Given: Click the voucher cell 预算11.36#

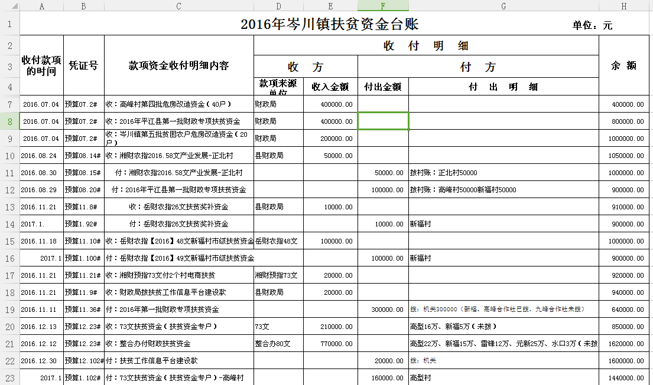Looking at the screenshot, I should (83, 309).
